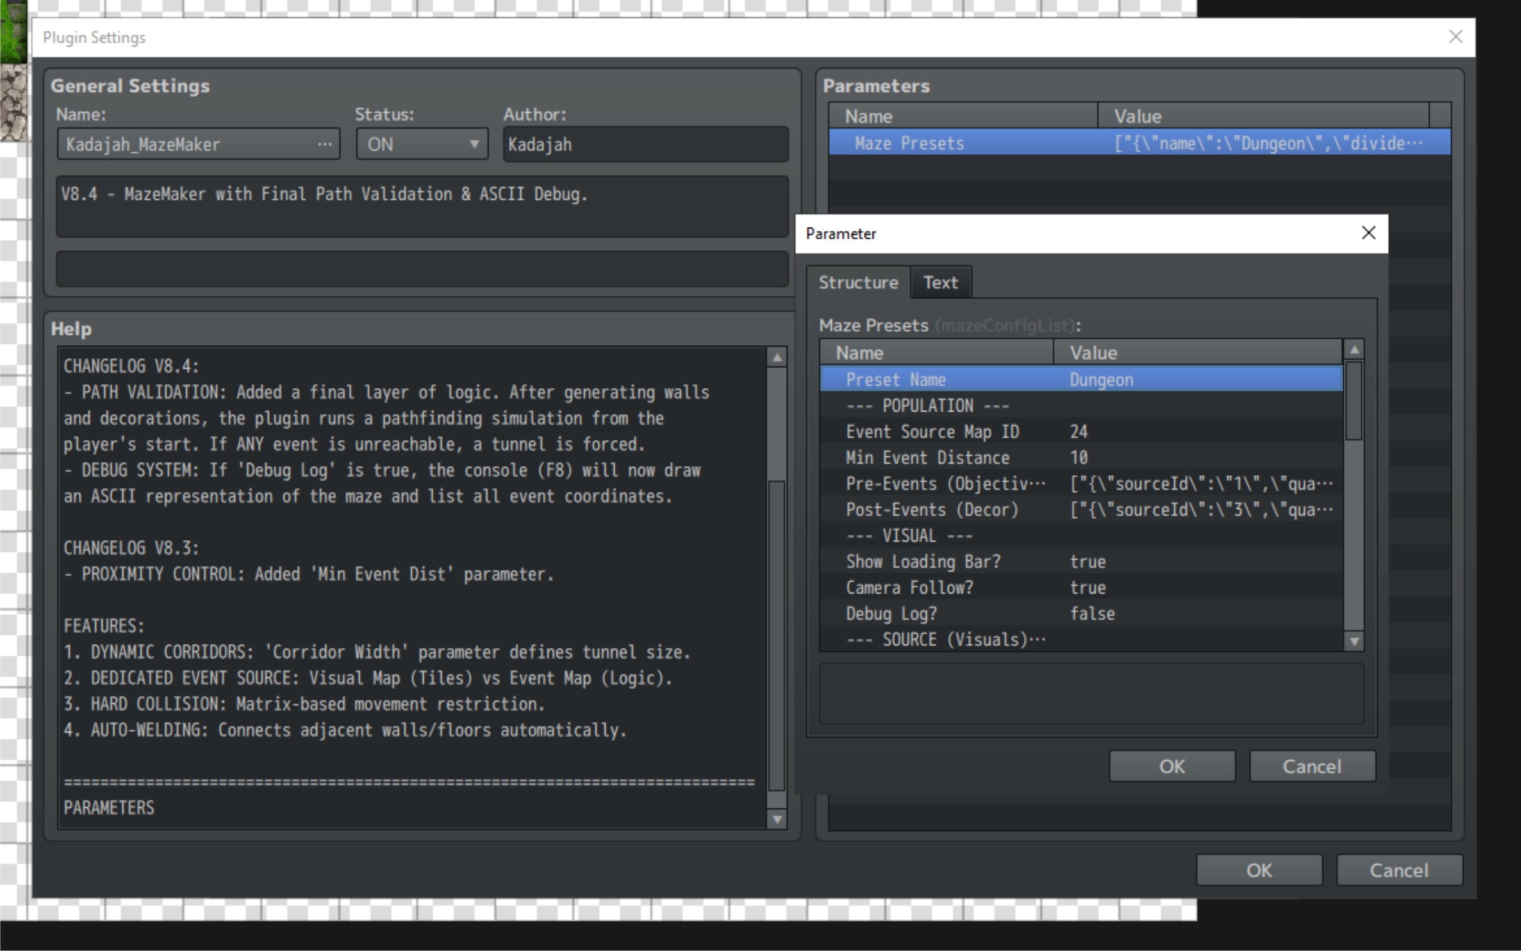Select the Min Event Distance row
1521x951 pixels.
click(x=1081, y=458)
